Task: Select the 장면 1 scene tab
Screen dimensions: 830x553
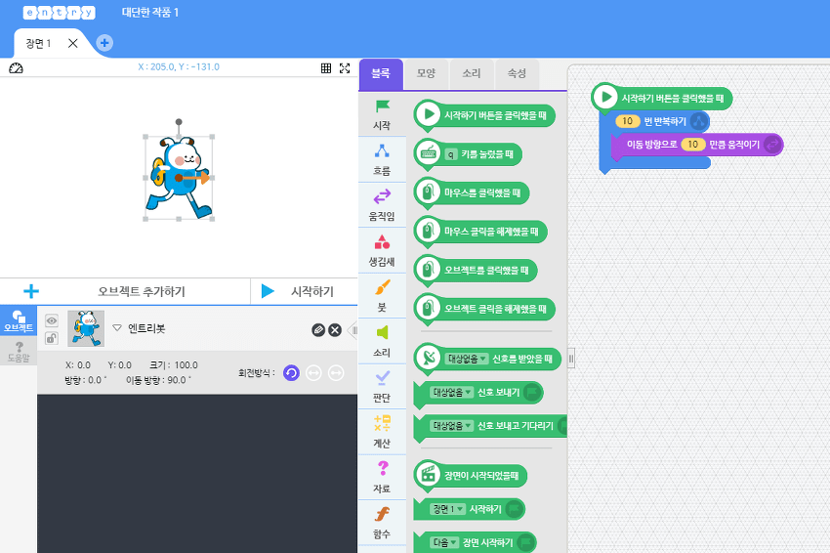Action: tap(39, 43)
